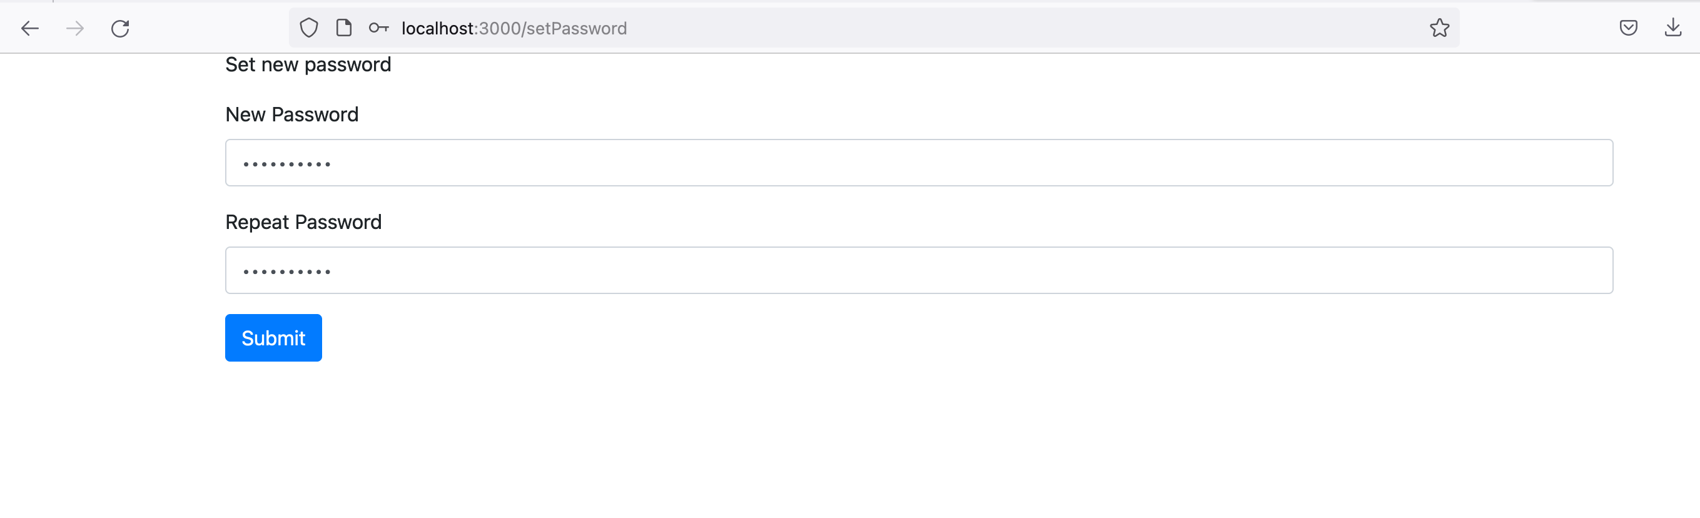The image size is (1700, 518).
Task: Go back to the previous page
Action: [31, 28]
